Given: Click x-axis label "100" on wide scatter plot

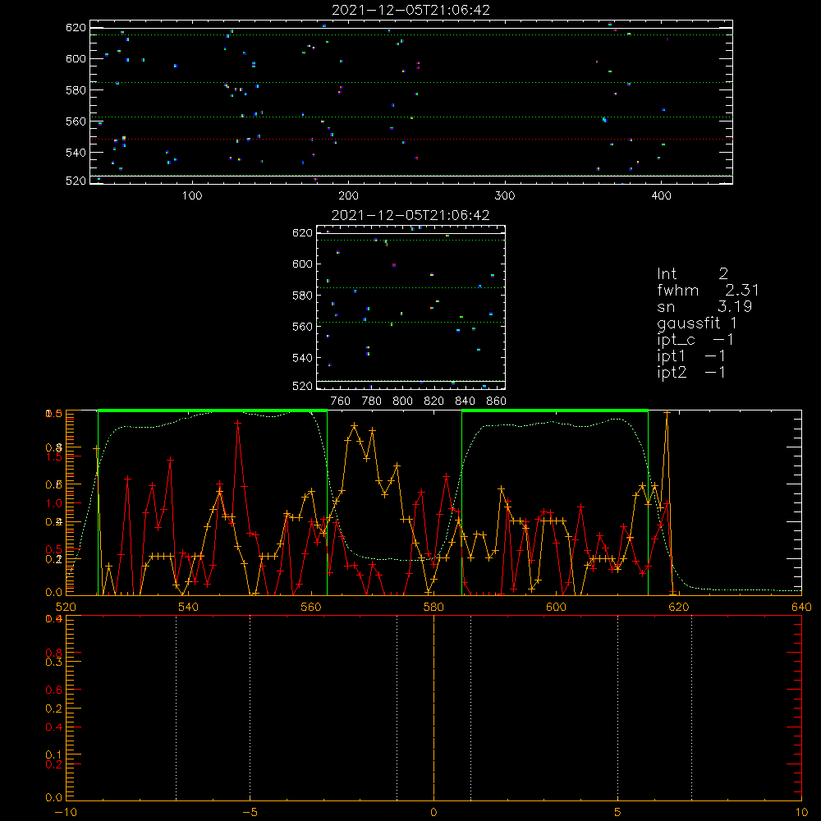Looking at the screenshot, I should tap(192, 196).
